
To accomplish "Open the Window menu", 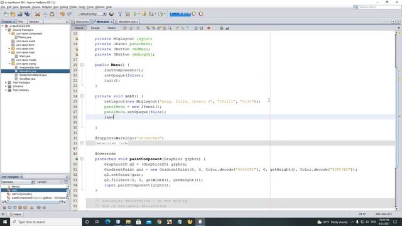I will pos(100,7).
